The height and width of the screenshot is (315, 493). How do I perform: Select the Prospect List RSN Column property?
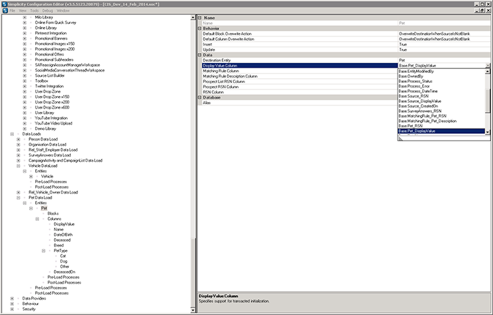(300, 82)
